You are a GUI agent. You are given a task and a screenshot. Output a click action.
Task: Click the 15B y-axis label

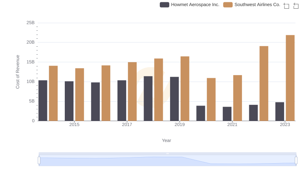tap(31, 62)
